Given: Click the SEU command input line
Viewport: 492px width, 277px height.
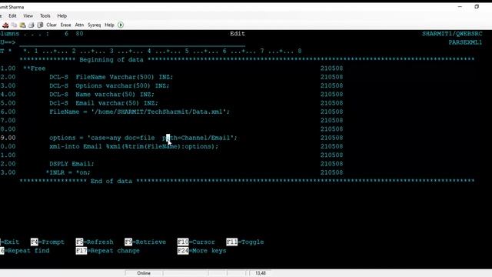Looking at the screenshot, I should 131,42.
